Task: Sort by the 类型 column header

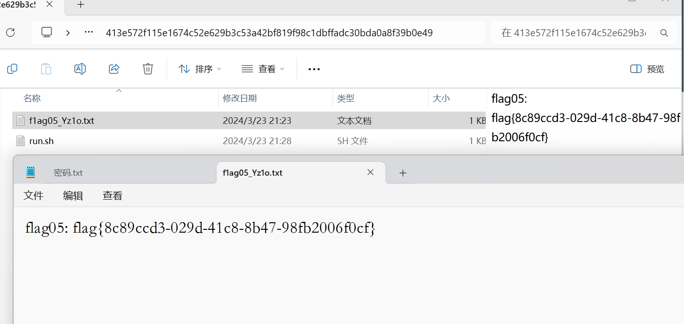Action: pyautogui.click(x=346, y=98)
